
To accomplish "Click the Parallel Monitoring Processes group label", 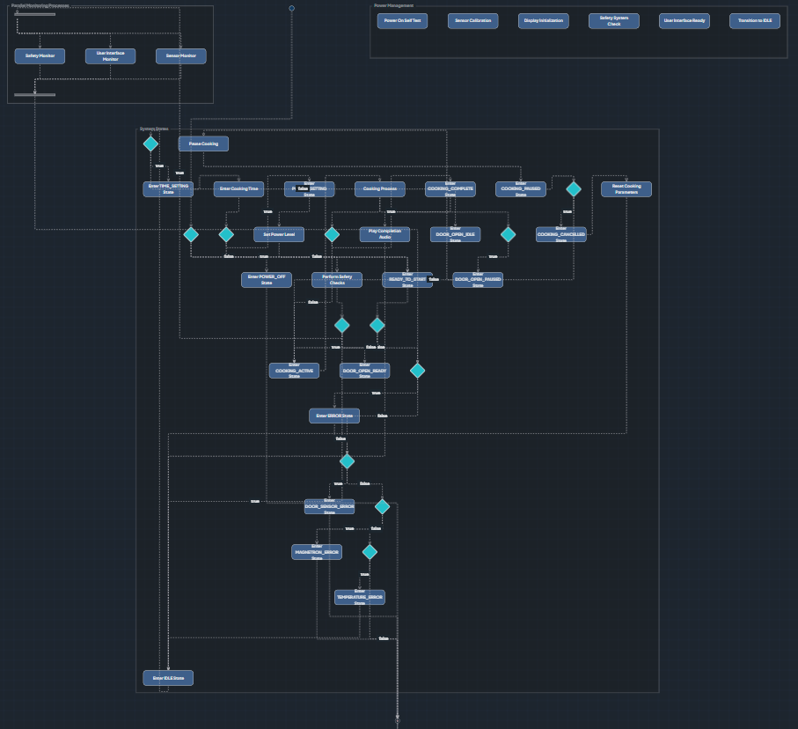I will [x=40, y=5].
